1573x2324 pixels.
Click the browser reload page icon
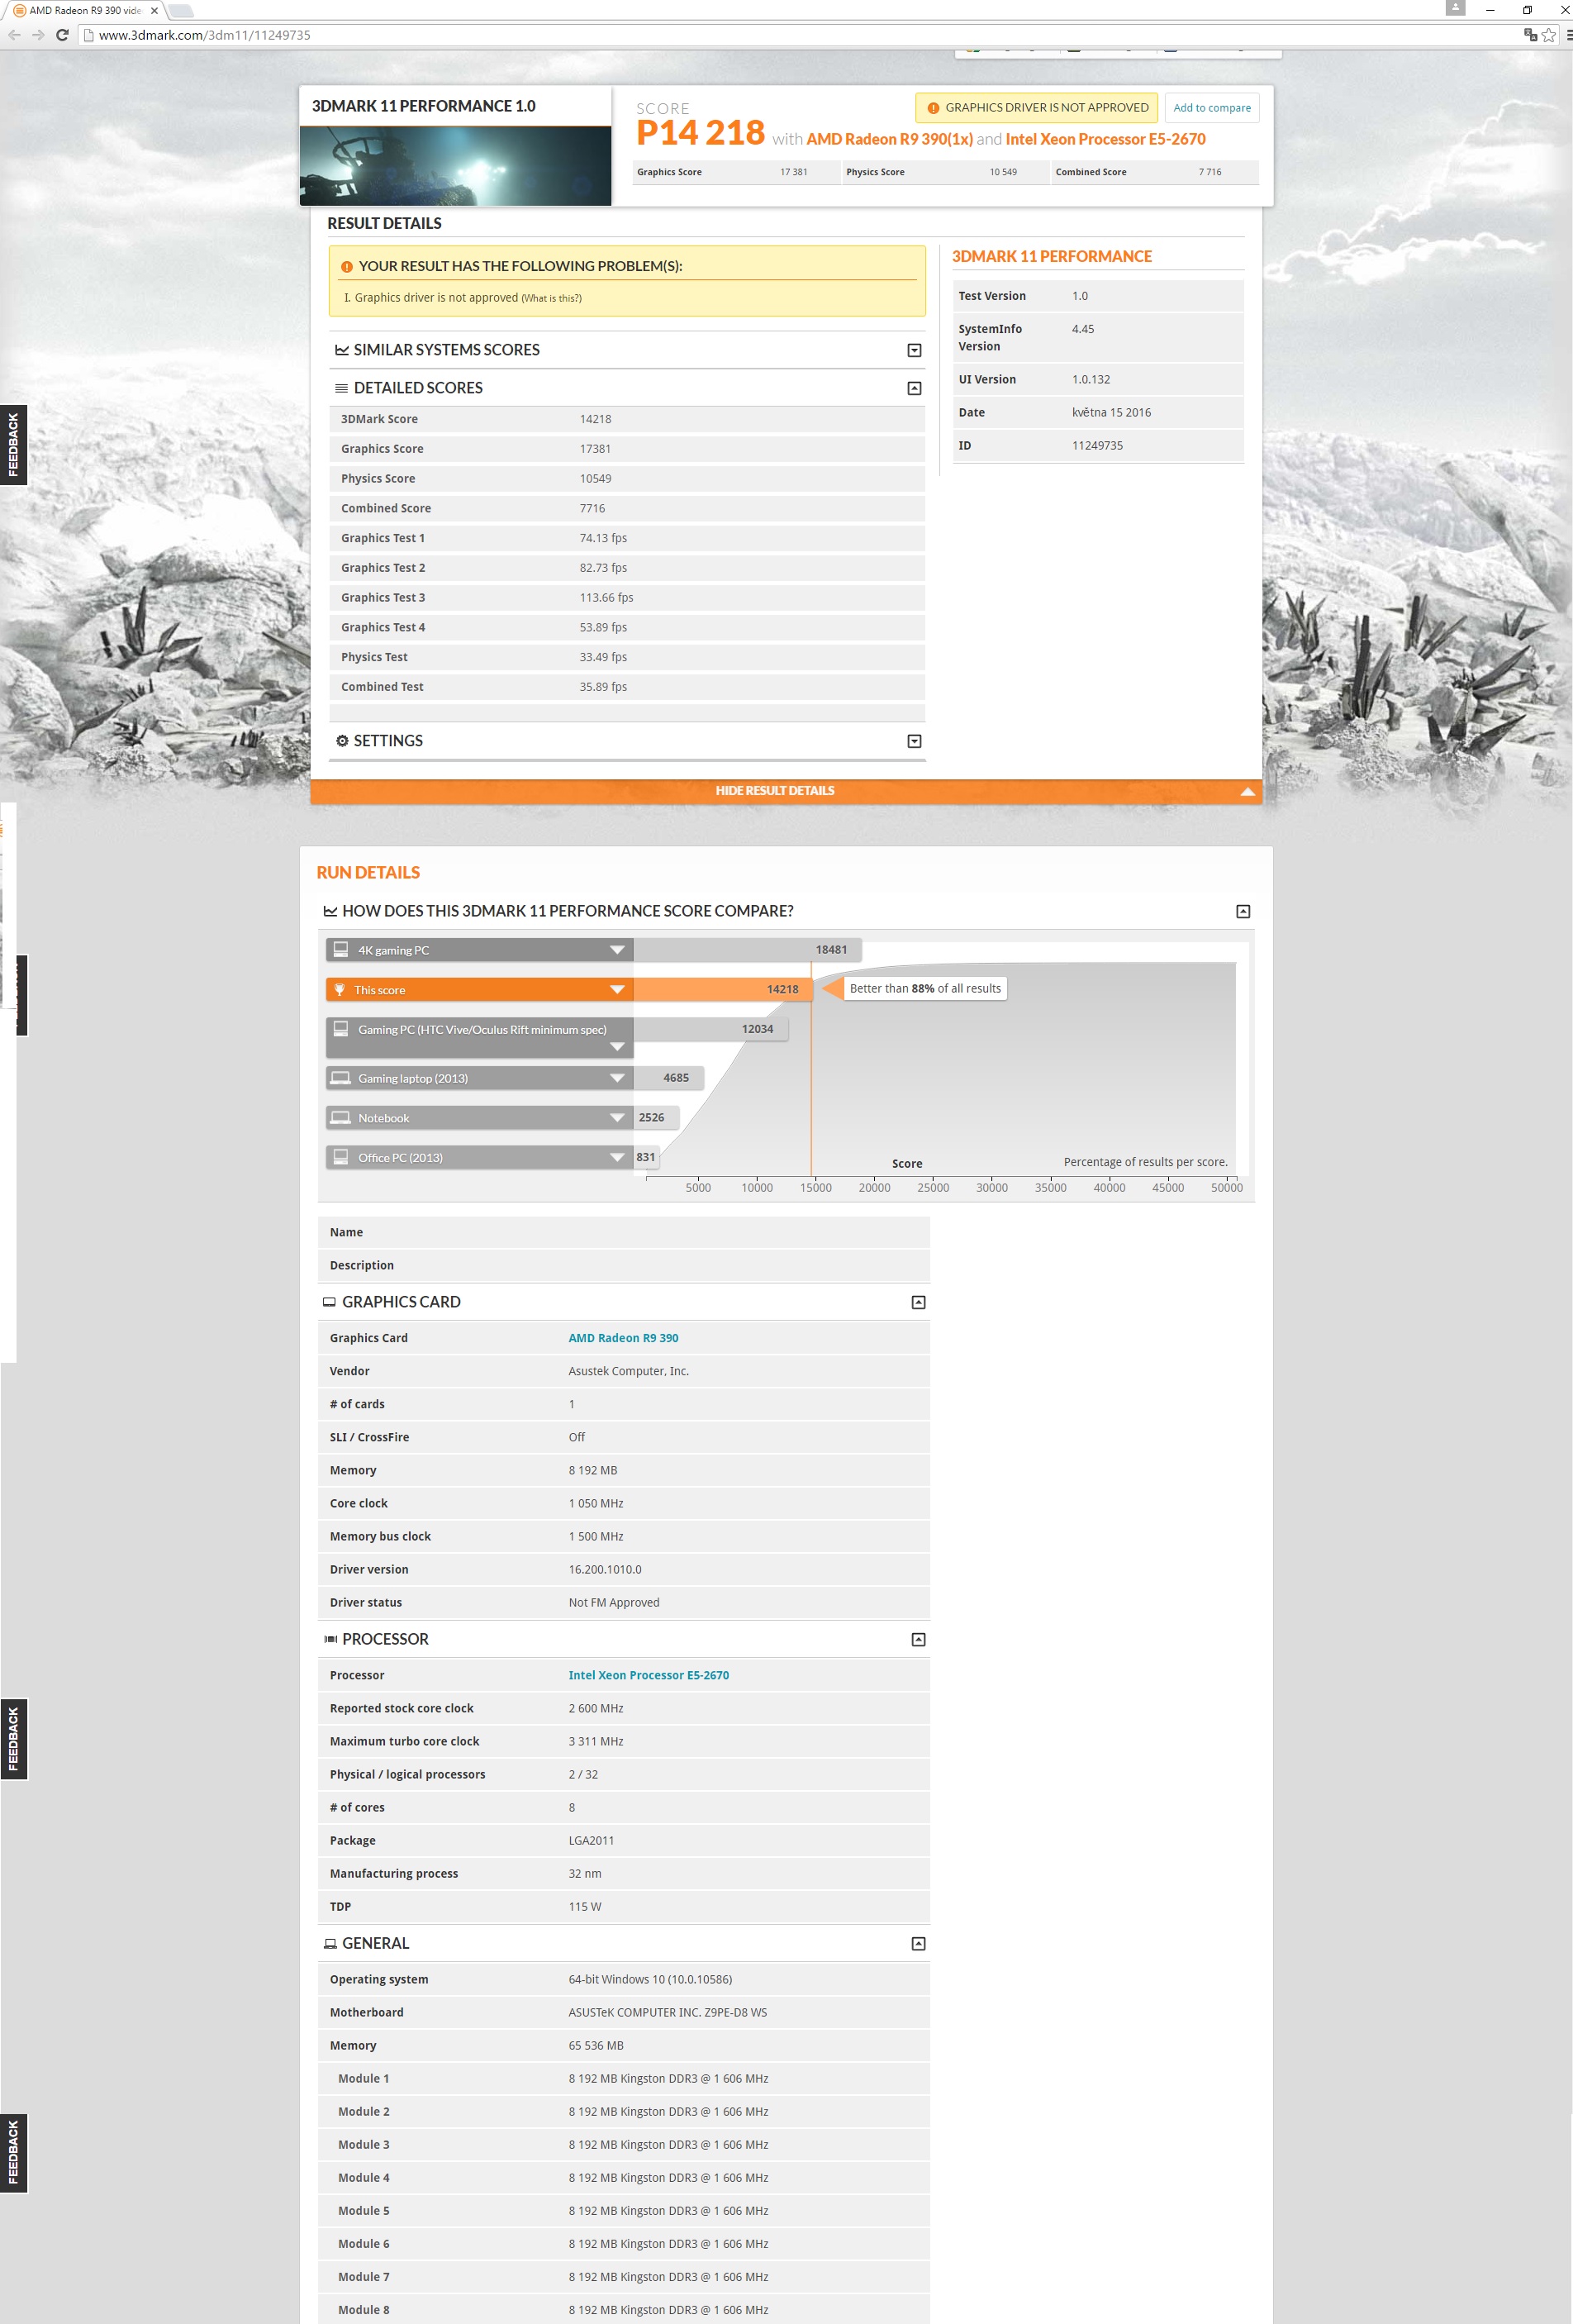coord(62,35)
